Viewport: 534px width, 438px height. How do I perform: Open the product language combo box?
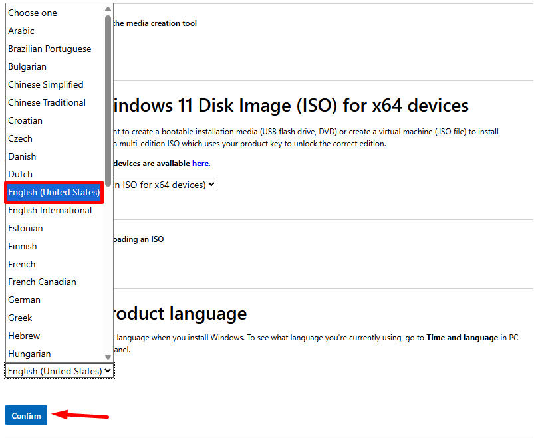tap(59, 371)
